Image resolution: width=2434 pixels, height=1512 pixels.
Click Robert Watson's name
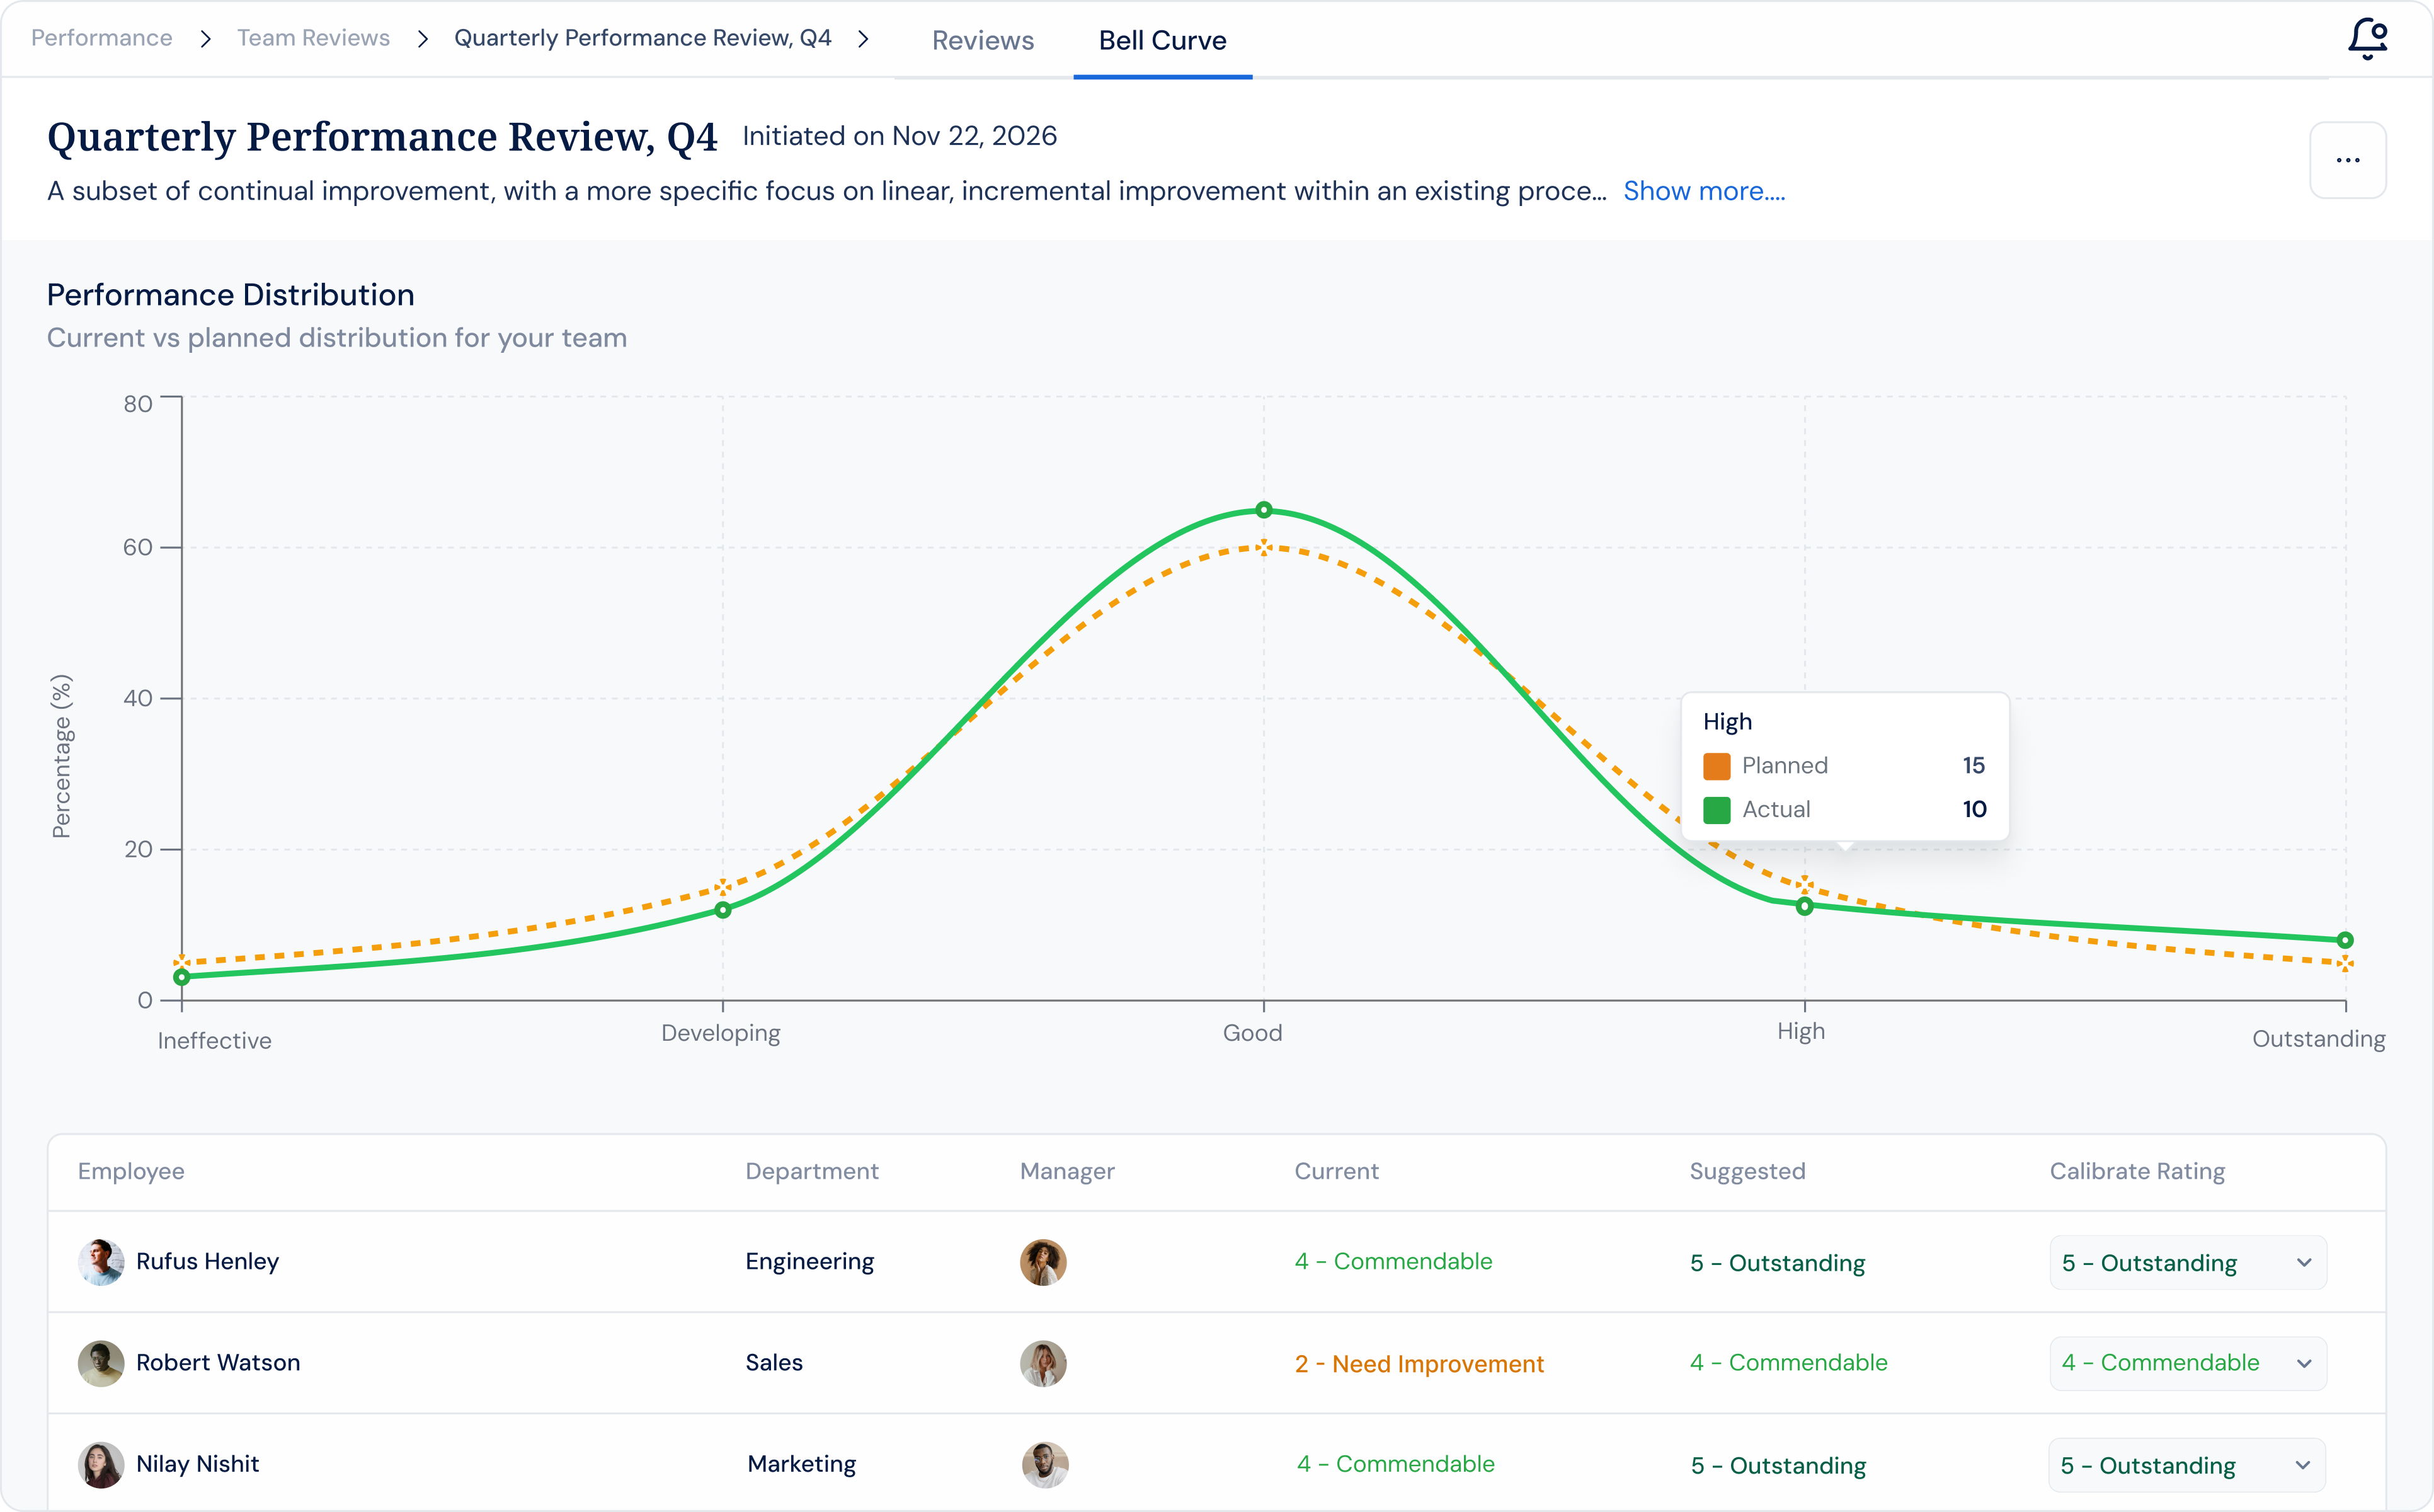coord(218,1363)
